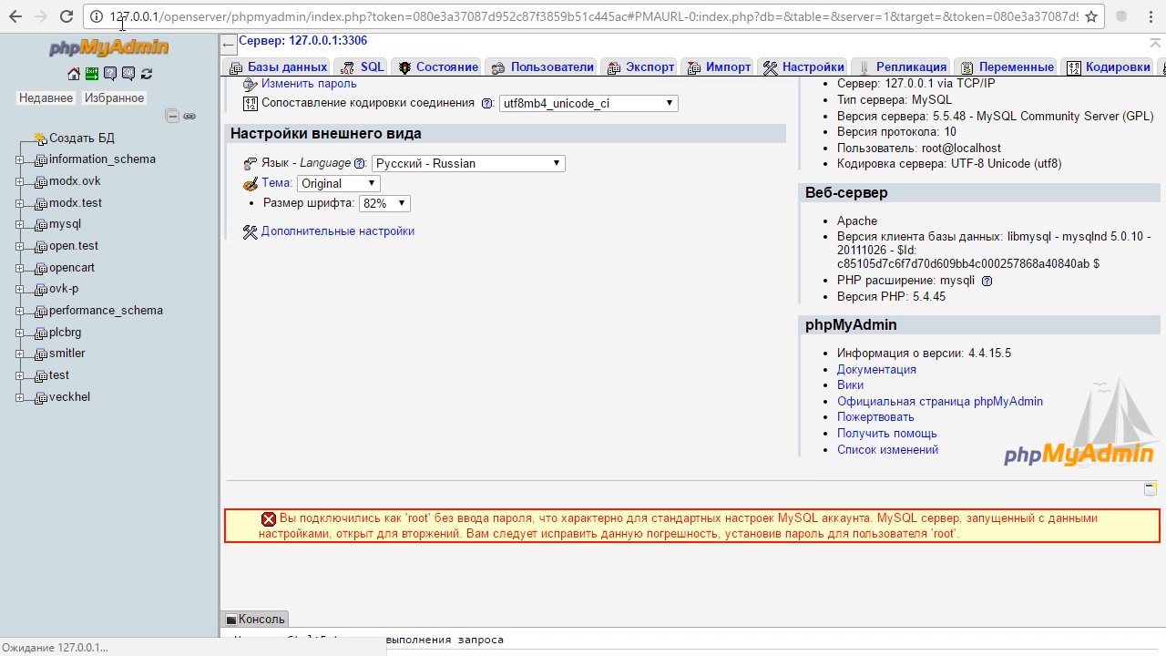
Task: Click the help icon next to mysqli
Action: (x=987, y=281)
